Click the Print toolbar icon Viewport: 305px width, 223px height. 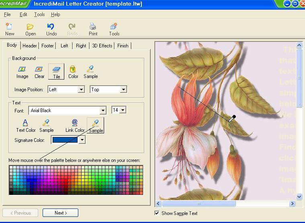click(x=93, y=27)
